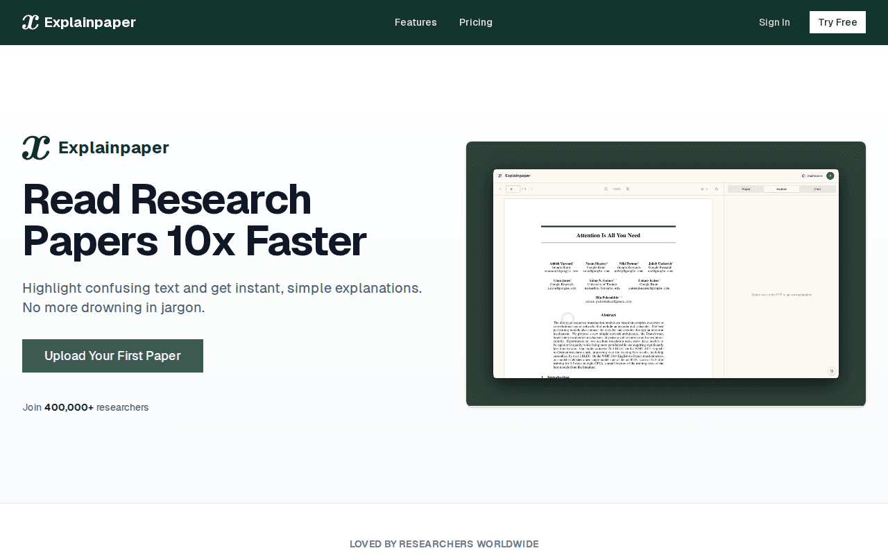Image resolution: width=888 pixels, height=555 pixels.
Task: Click the large Explainpaper logo icon in the hero
Action: point(36,148)
